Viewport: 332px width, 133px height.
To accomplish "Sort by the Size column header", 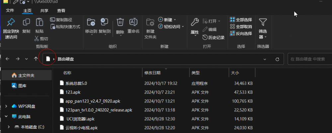I will pos(235,73).
